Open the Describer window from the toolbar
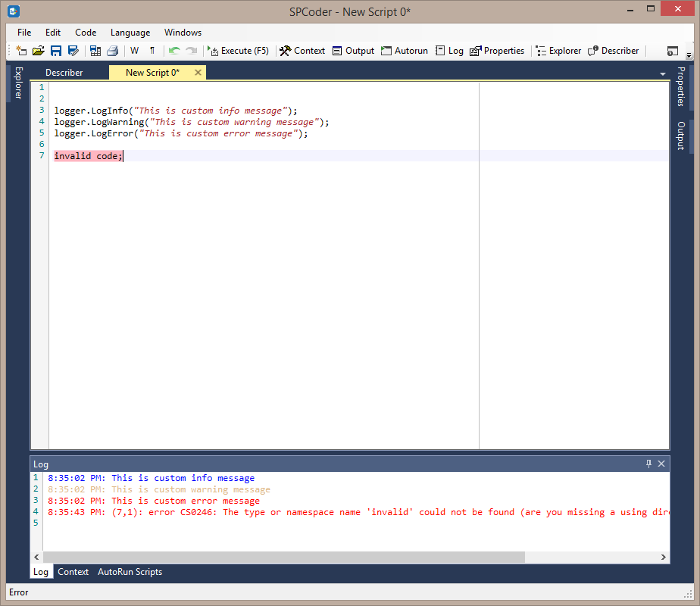 pos(614,51)
